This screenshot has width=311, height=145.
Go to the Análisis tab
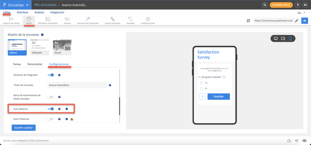[x=39, y=12]
